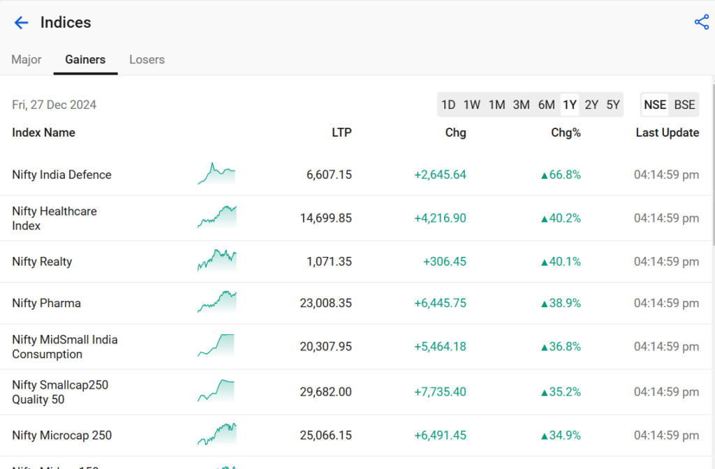Sort by Index Name column header
The image size is (715, 469).
tap(44, 133)
